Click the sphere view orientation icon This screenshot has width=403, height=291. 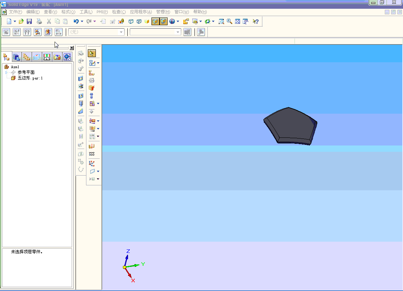point(172,21)
